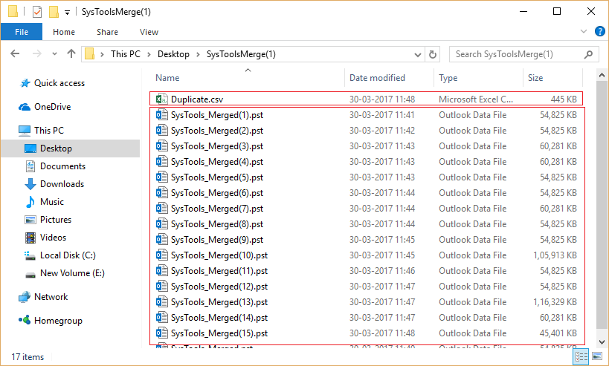Click Outlook icon of SysTools_Merged(4).pst

click(161, 162)
